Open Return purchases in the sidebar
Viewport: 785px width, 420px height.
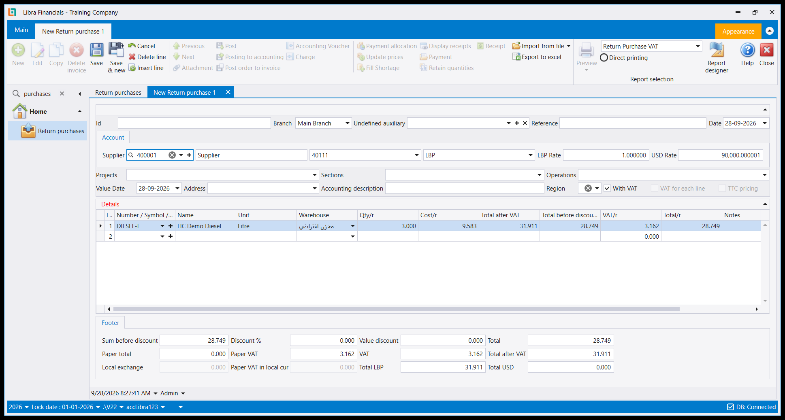coord(48,131)
